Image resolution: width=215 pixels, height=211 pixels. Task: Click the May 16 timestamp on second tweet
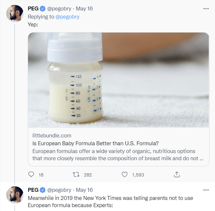(x=84, y=190)
